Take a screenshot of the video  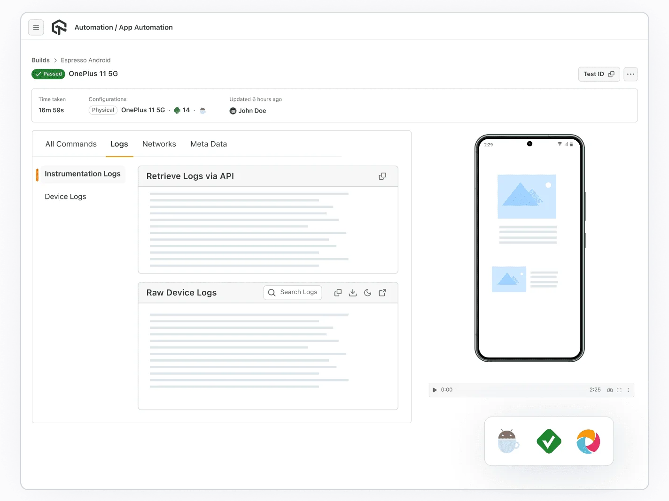point(610,390)
